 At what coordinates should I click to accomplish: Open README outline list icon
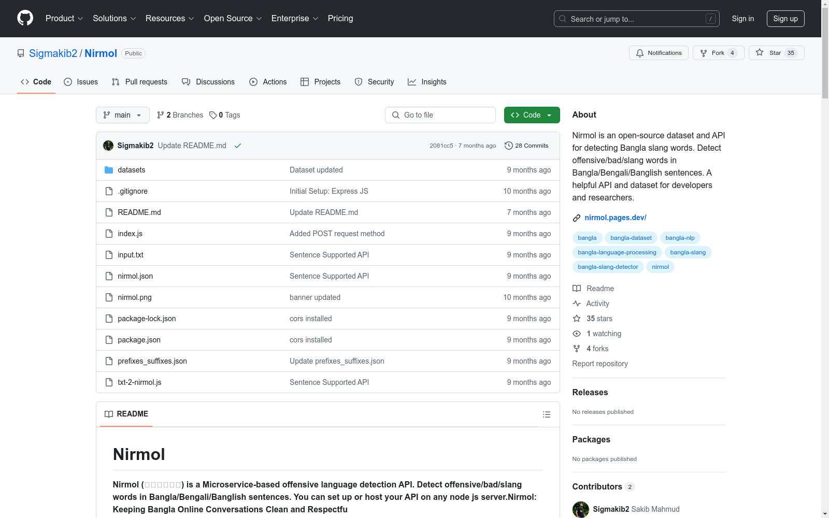tap(546, 414)
